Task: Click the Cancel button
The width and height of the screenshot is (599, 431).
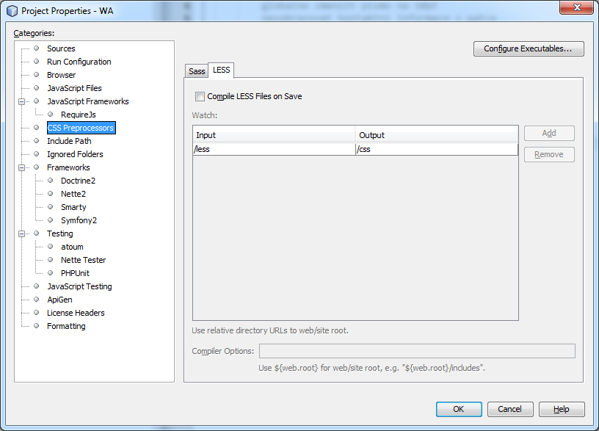Action: click(x=510, y=409)
